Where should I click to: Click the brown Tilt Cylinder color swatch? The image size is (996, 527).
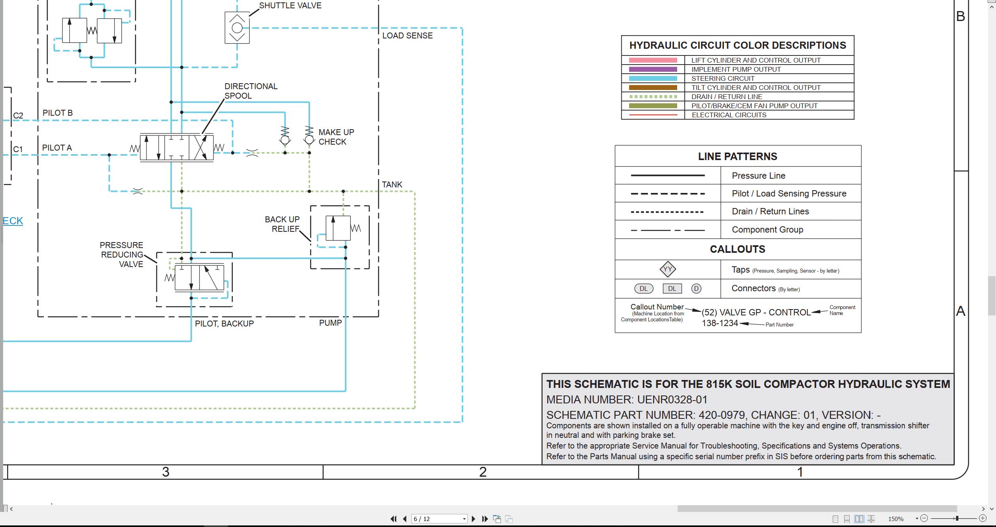pyautogui.click(x=653, y=88)
